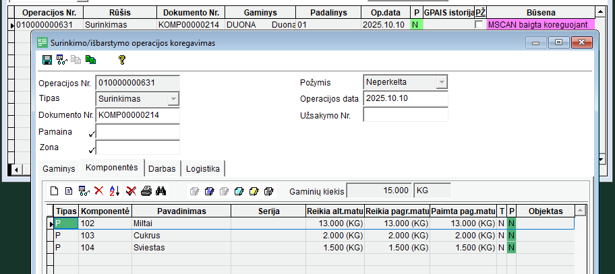The width and height of the screenshot is (615, 274).
Task: Switch to the Gaminys tab
Action: coord(59,168)
